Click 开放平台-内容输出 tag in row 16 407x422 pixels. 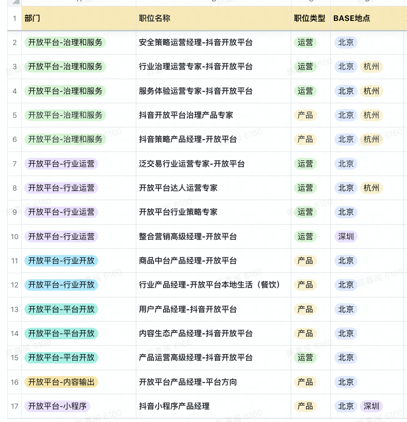(x=61, y=382)
